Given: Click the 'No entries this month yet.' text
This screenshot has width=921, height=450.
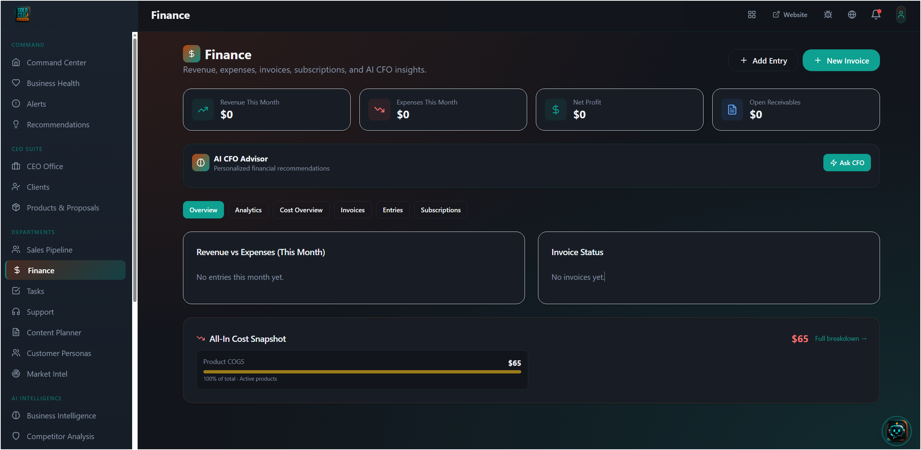Looking at the screenshot, I should 240,277.
